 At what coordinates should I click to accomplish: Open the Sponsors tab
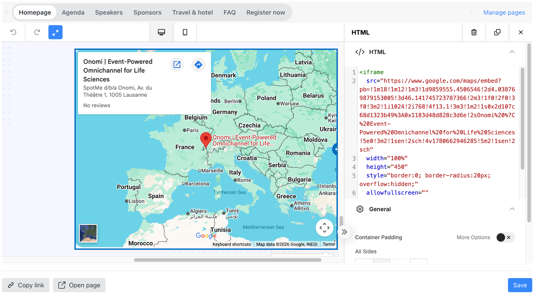point(147,12)
